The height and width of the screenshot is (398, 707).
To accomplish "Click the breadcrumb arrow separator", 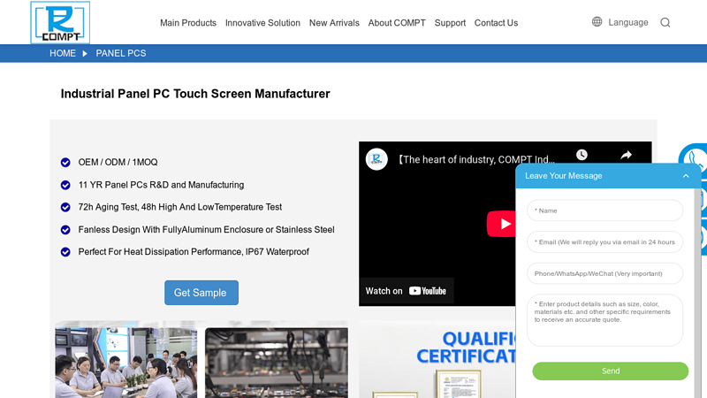I will click(x=85, y=53).
